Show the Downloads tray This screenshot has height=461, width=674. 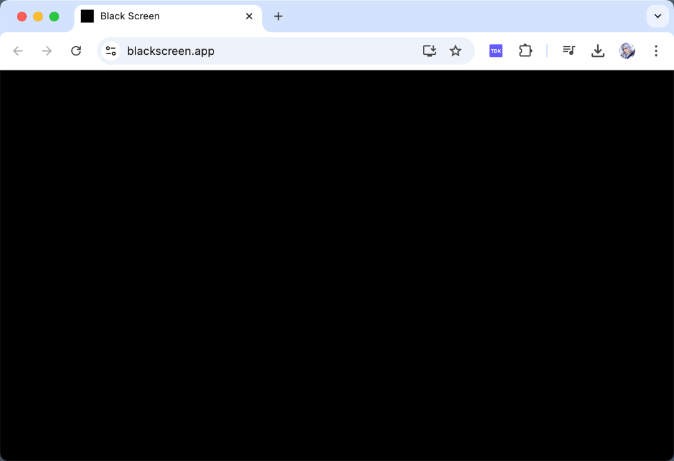point(598,51)
